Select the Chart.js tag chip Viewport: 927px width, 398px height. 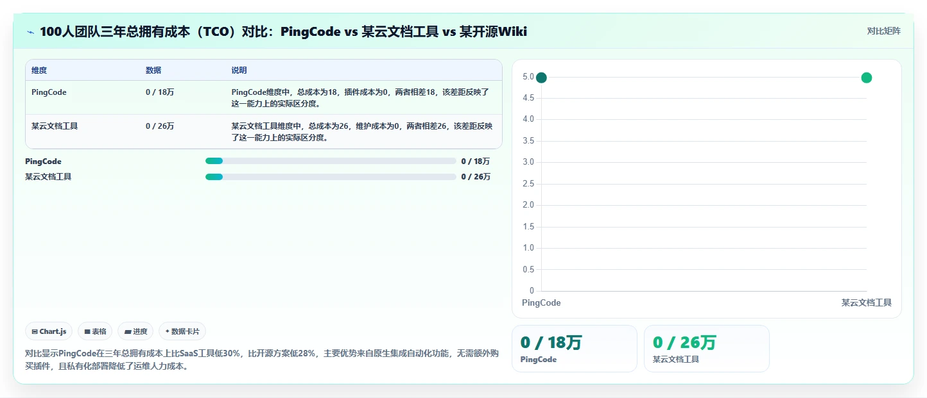coord(49,331)
